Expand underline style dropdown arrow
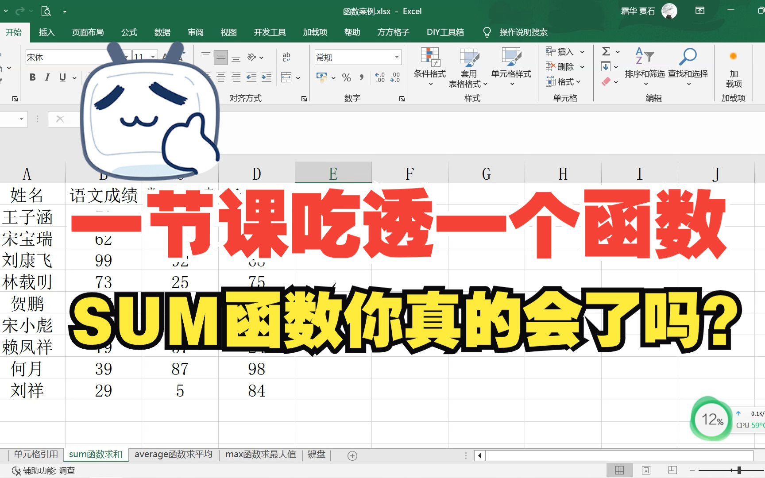The image size is (765, 478). [74, 78]
